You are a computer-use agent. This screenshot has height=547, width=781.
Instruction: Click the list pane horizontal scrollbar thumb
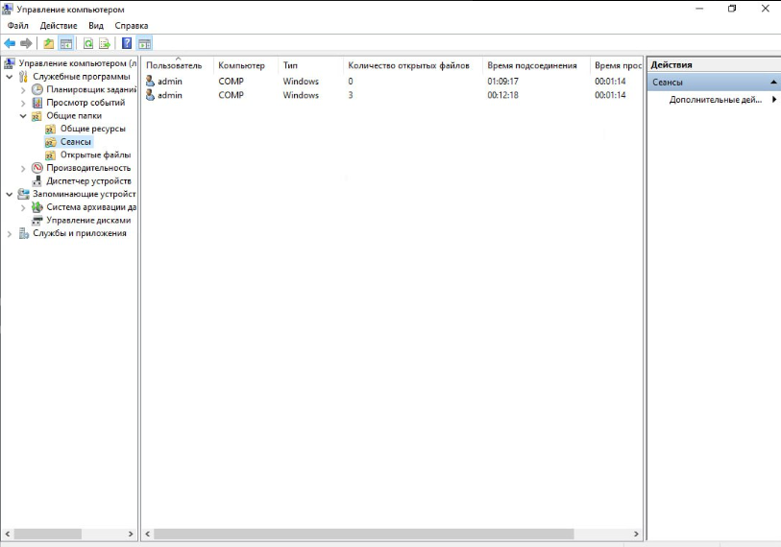coord(364,535)
